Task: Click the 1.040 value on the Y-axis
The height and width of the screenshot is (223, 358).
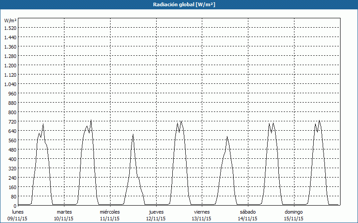Action: (10, 84)
